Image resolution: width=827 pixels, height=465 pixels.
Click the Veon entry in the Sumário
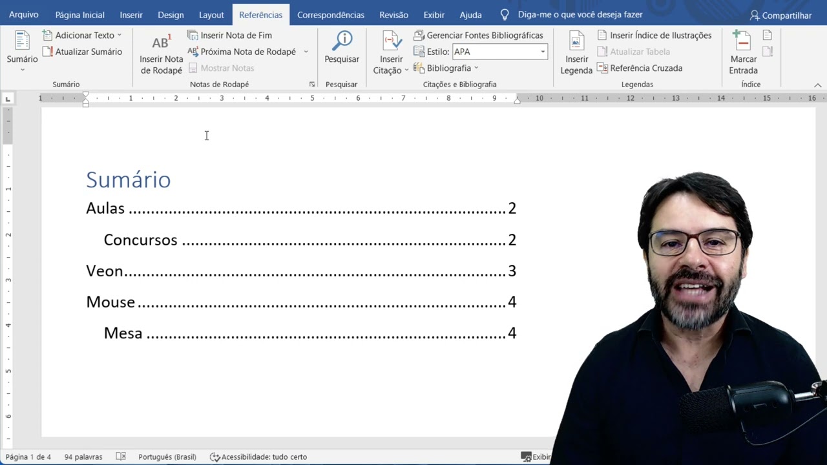click(301, 271)
